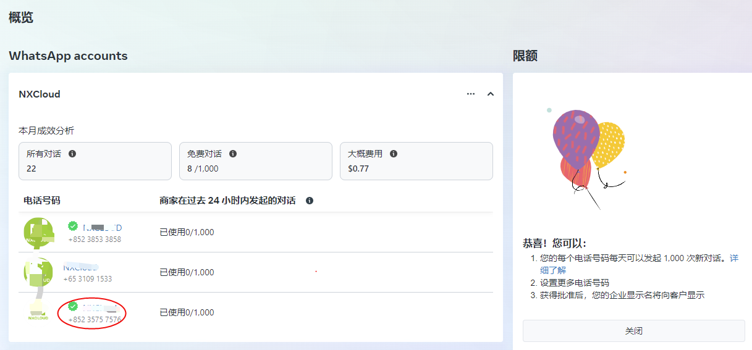Screen dimensions: 752x350
Task: Select phone number +852 3575 7576
Action: point(95,320)
